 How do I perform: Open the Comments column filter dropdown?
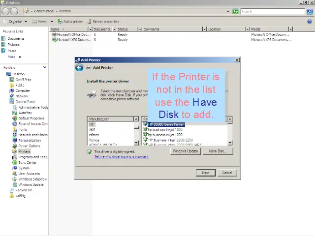[205, 29]
